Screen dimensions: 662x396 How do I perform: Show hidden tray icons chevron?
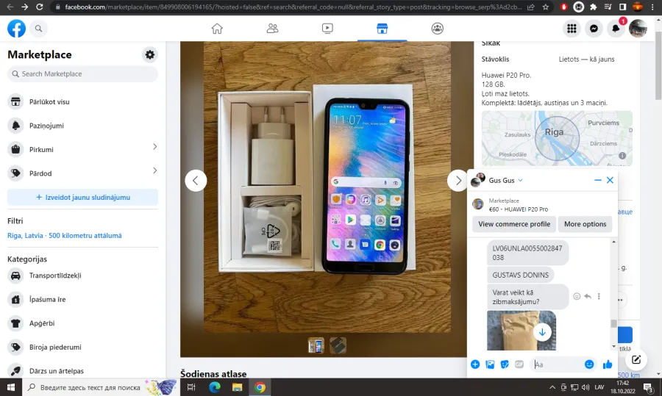(552, 387)
